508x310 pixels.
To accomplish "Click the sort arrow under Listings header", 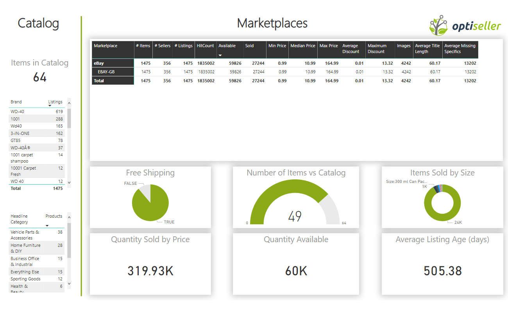I will pyautogui.click(x=50, y=106).
